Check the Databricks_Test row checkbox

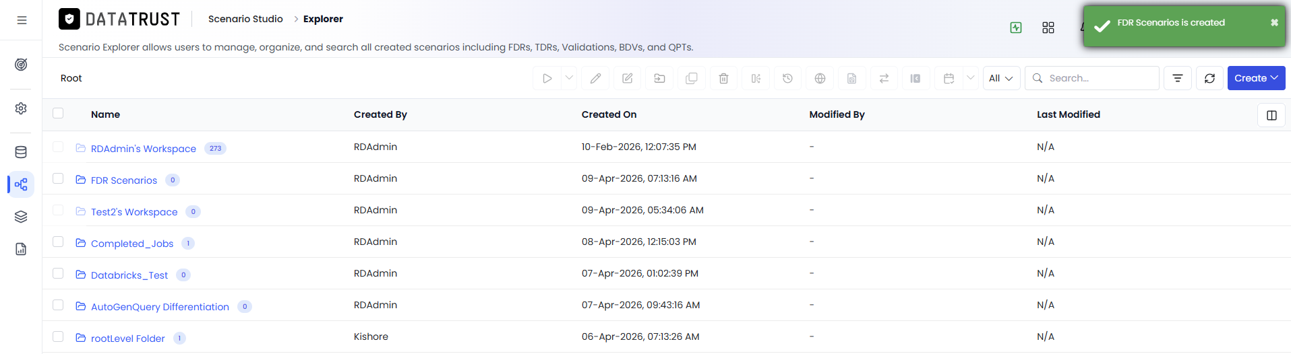pyautogui.click(x=58, y=273)
